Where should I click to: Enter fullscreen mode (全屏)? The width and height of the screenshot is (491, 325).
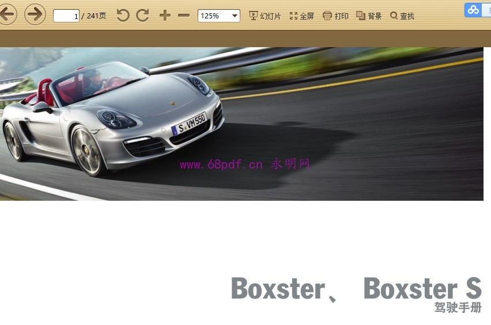coord(302,16)
